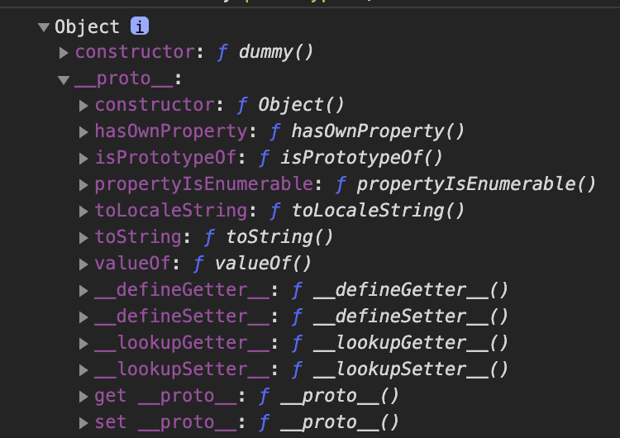Click the blue info icon beside Object

point(140,26)
